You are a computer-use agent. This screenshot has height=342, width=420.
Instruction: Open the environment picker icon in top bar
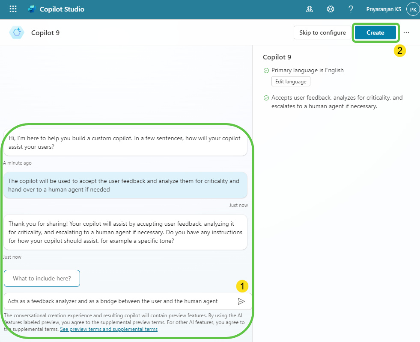click(310, 9)
